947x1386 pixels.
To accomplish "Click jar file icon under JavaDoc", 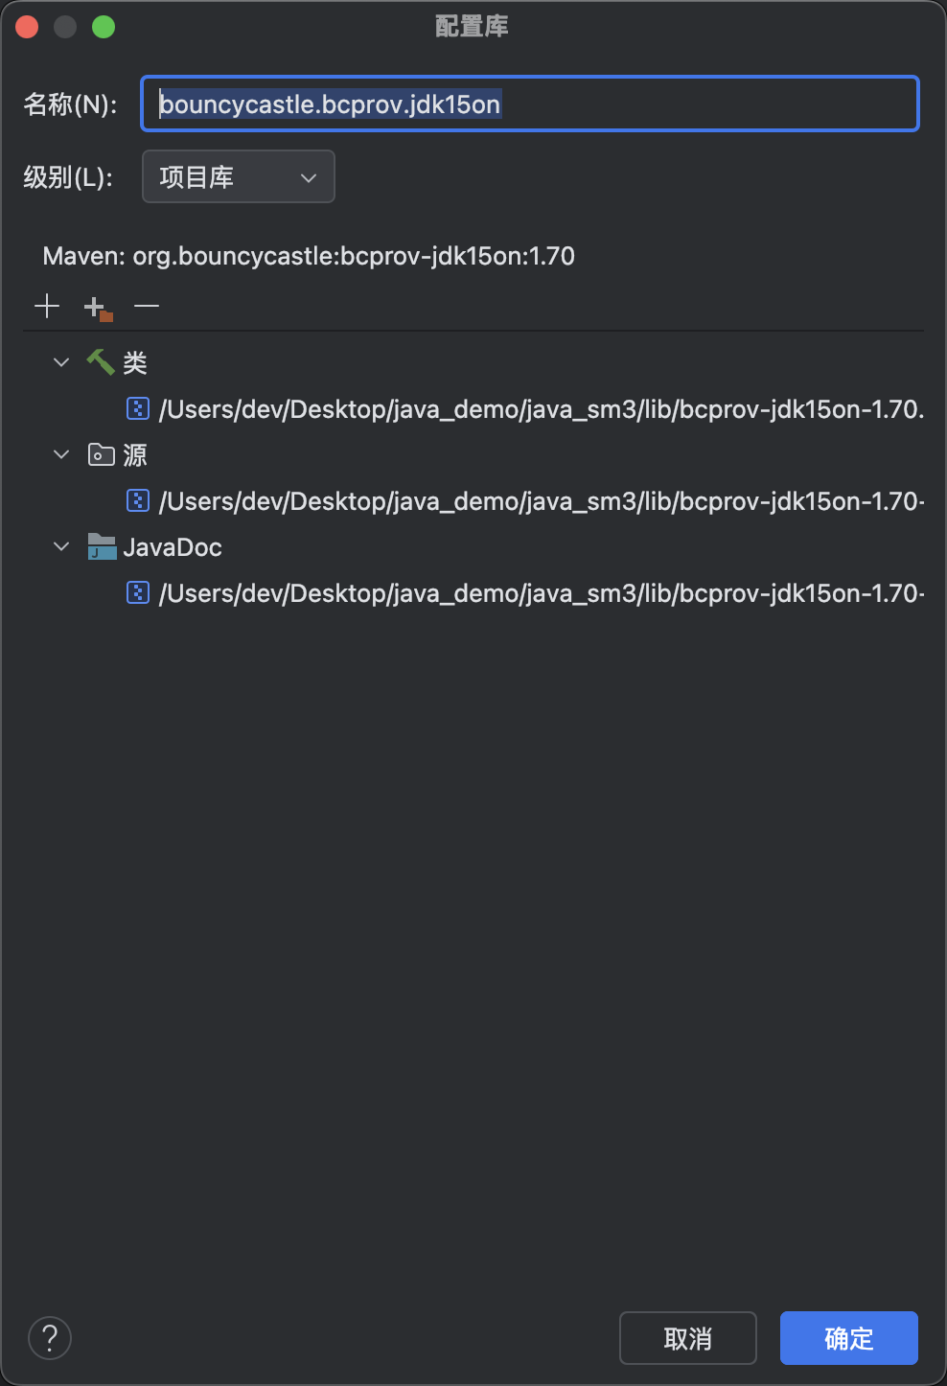I will 138,593.
